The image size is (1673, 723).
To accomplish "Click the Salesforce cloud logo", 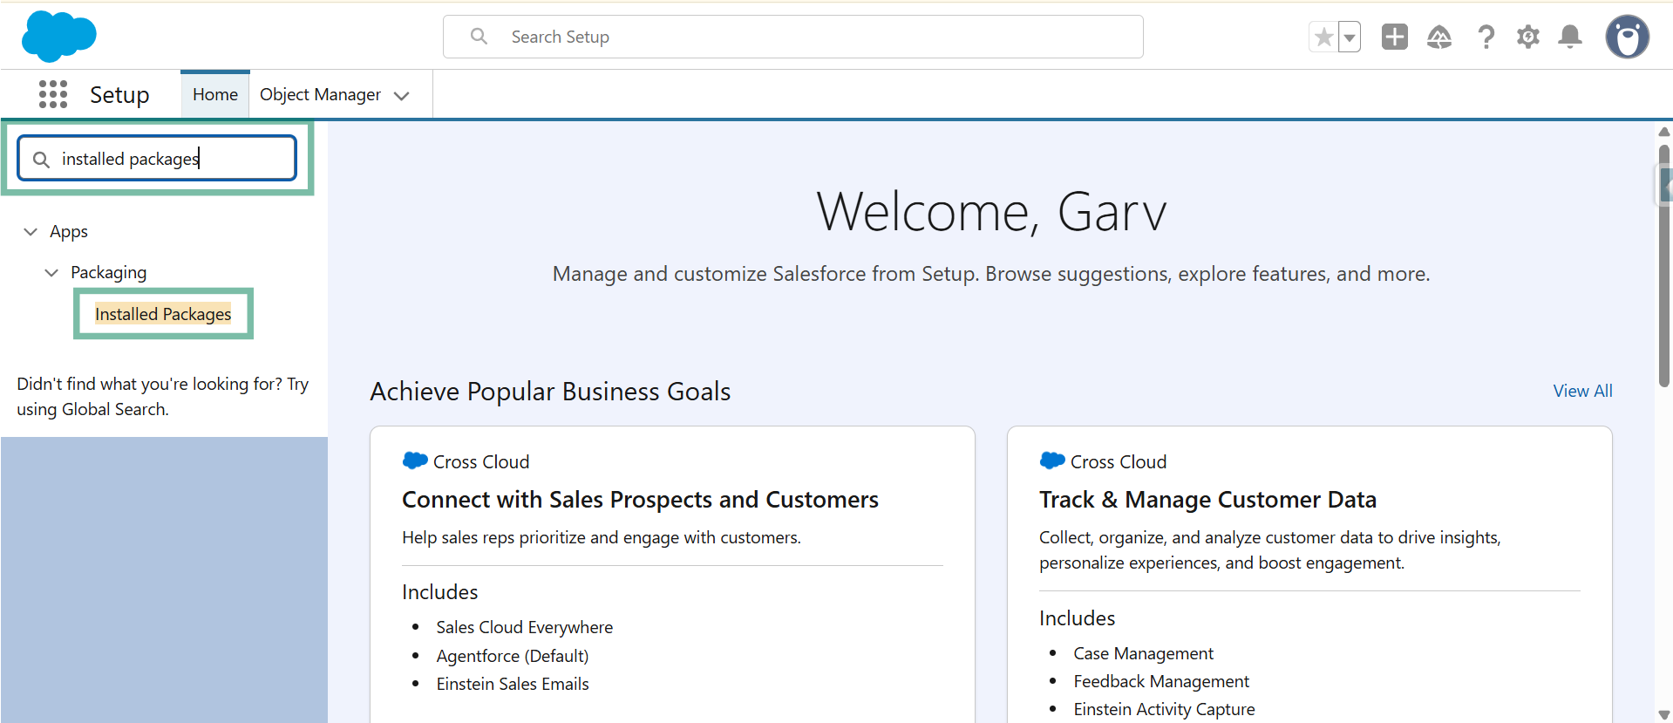I will 58,37.
